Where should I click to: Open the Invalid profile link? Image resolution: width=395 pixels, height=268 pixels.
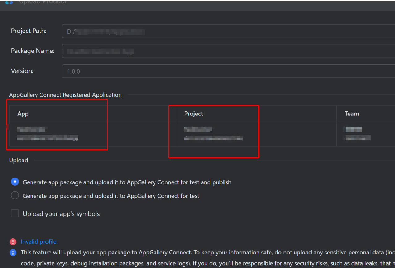tap(39, 242)
